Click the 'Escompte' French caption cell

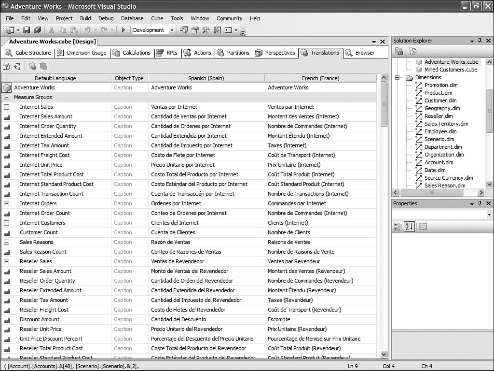[x=321, y=320]
